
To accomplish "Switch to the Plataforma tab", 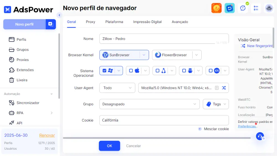I will point(114,22).
